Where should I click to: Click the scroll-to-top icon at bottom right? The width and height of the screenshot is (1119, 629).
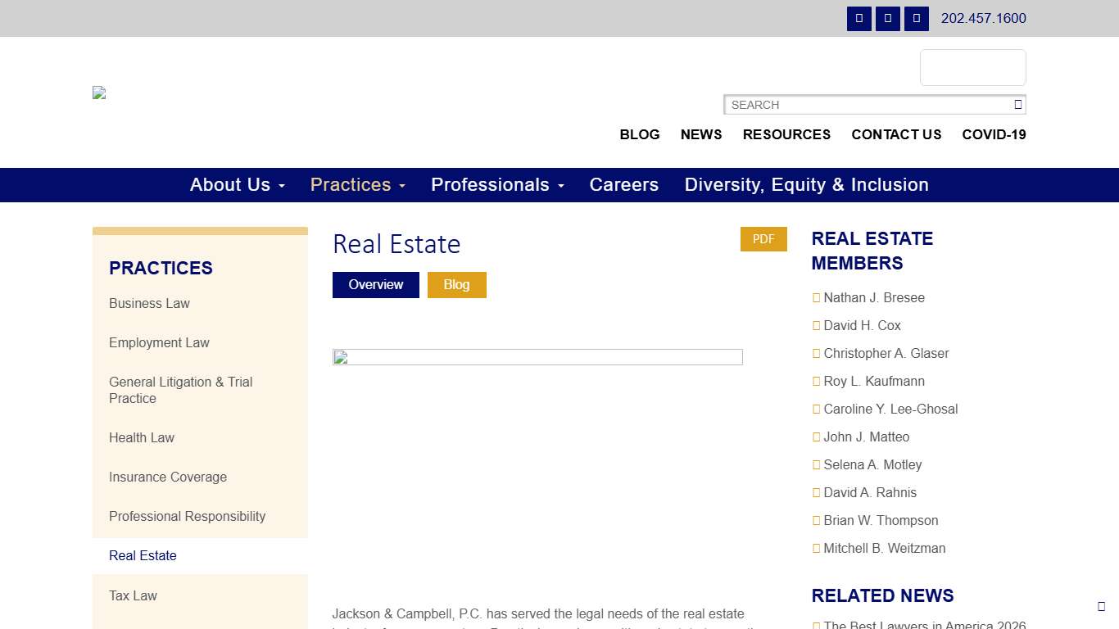tap(1101, 607)
